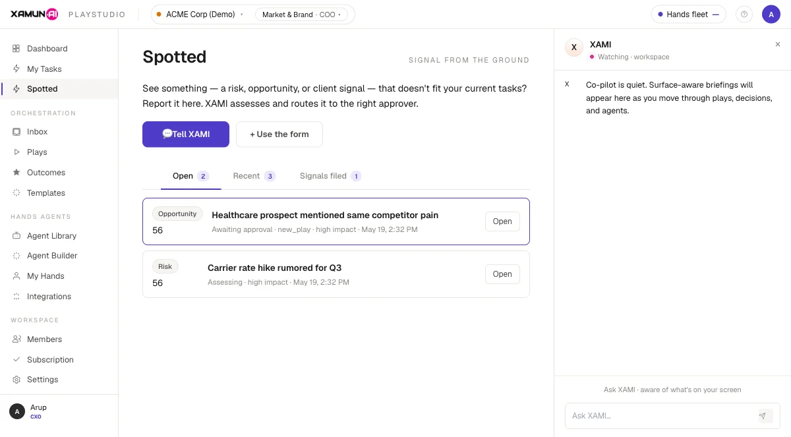Image resolution: width=791 pixels, height=437 pixels.
Task: Select the Inbox icon in sidebar
Action: tap(16, 132)
